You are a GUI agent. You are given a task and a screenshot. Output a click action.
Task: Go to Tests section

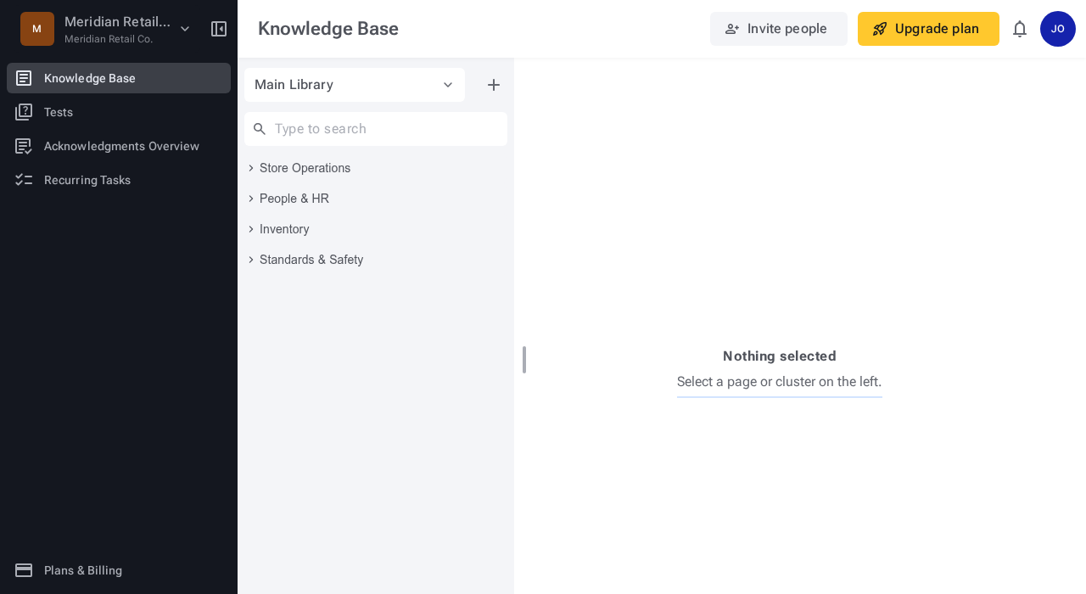pos(119,112)
